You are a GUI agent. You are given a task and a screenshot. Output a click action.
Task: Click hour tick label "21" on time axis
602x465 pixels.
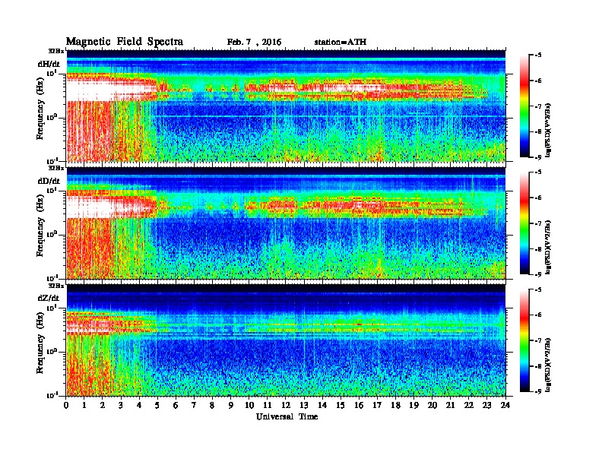450,406
